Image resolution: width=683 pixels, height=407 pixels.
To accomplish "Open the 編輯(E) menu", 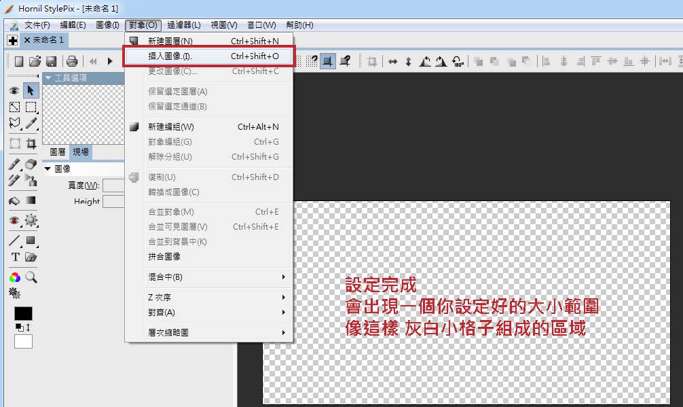I will 73,25.
